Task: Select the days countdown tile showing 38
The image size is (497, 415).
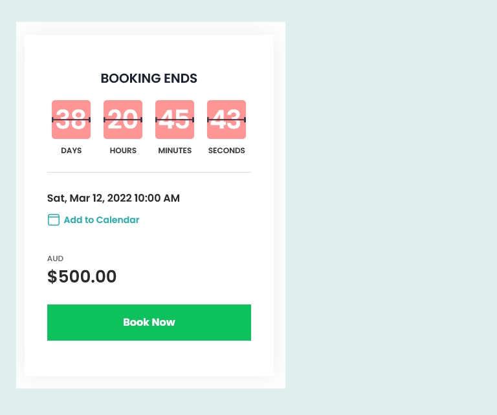Action: [71, 120]
